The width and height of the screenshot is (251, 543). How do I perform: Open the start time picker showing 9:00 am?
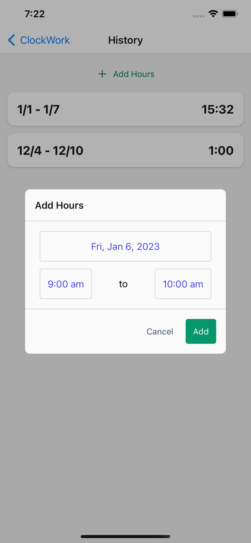click(x=66, y=284)
